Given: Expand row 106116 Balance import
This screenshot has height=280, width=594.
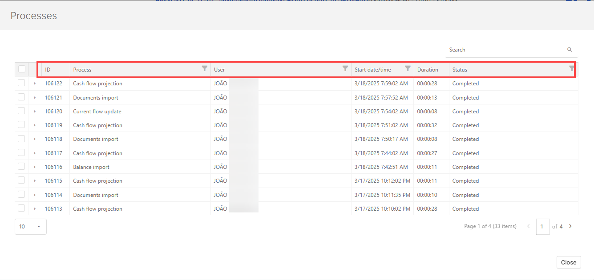Looking at the screenshot, I should tap(35, 167).
